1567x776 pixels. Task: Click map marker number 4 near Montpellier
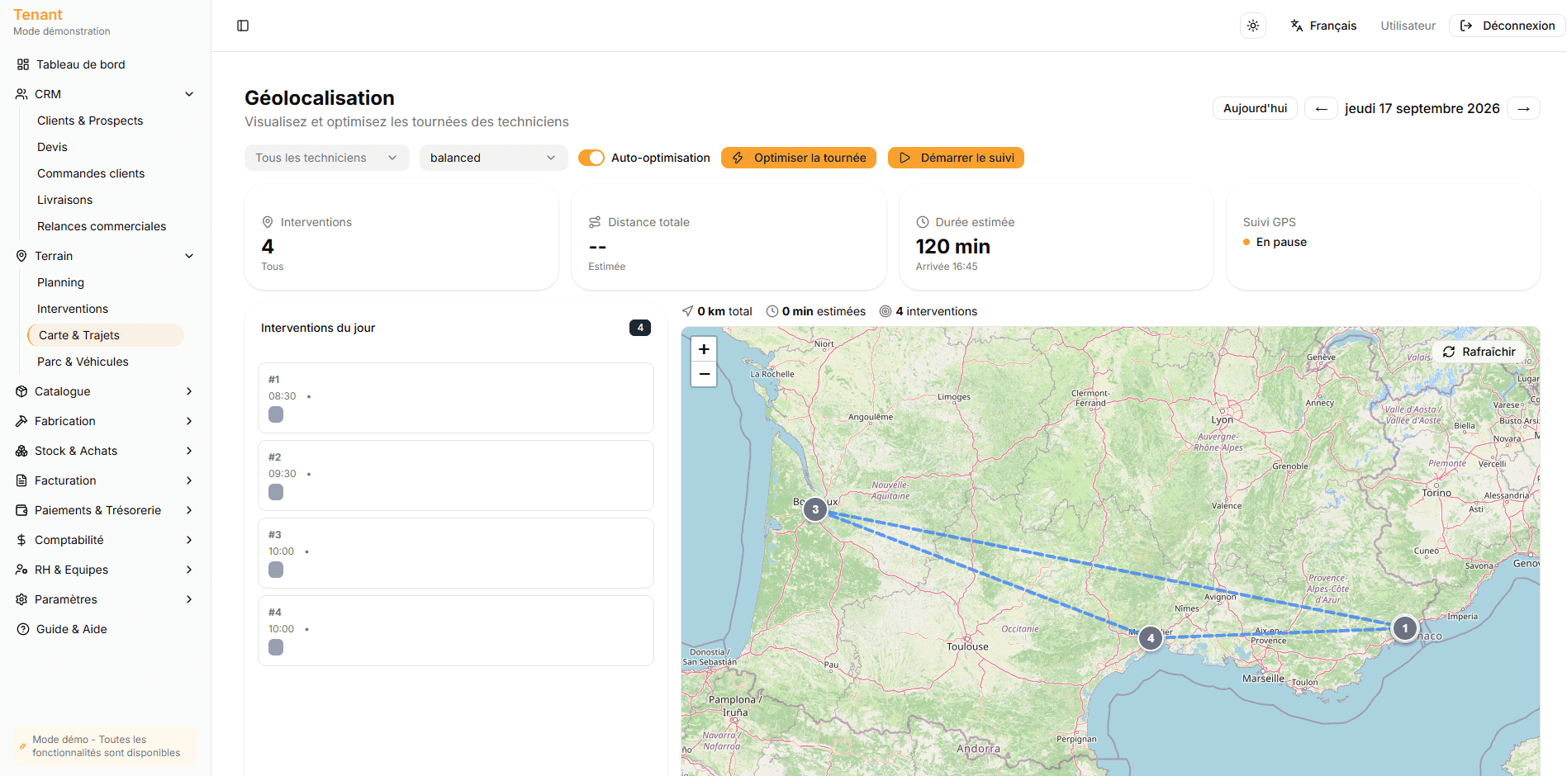coord(1151,638)
